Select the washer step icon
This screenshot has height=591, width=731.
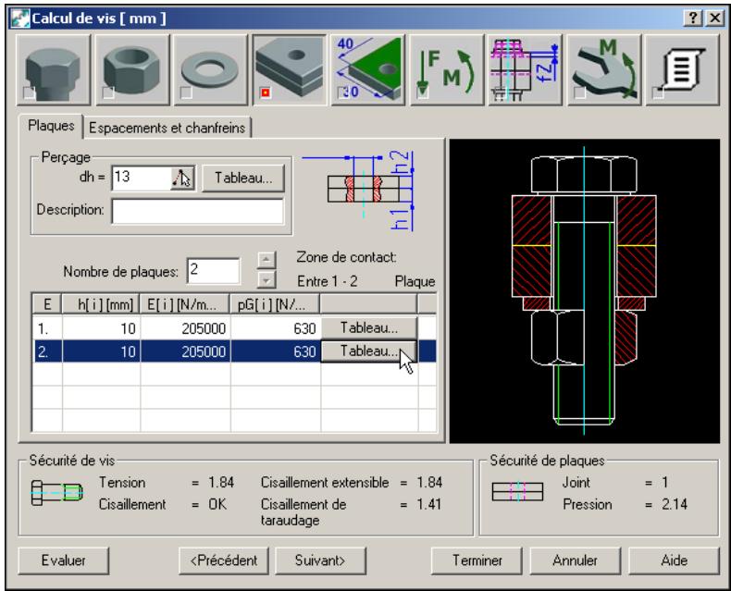click(x=211, y=70)
